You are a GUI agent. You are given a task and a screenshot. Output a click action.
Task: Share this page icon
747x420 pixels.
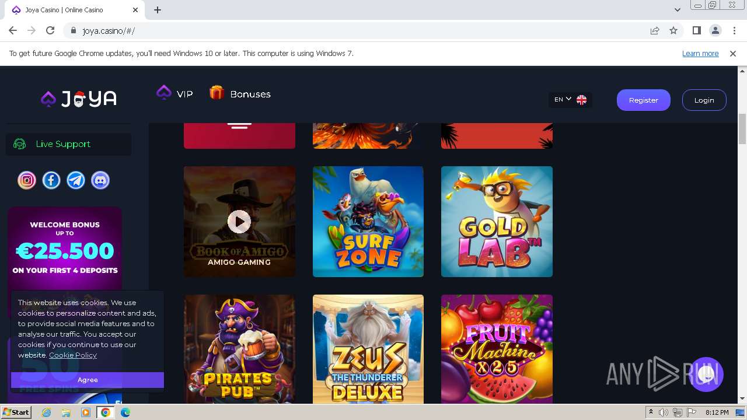point(655,30)
